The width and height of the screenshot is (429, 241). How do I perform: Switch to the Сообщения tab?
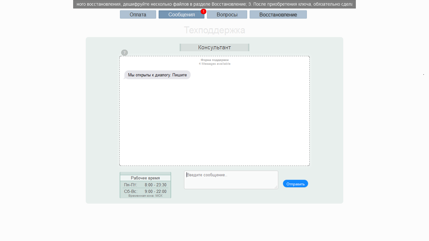click(x=181, y=15)
